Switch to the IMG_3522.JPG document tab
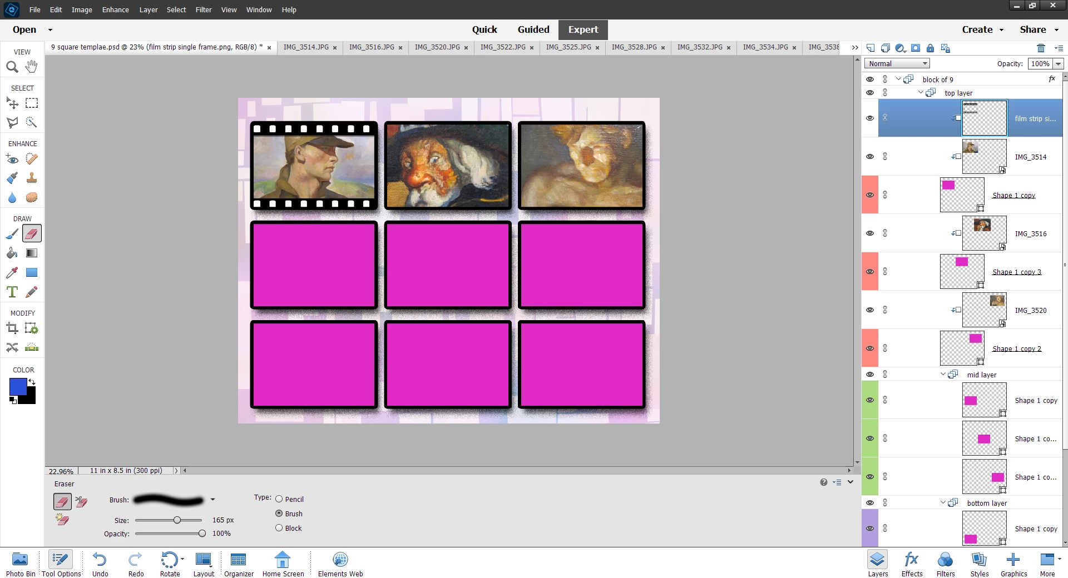 (503, 47)
